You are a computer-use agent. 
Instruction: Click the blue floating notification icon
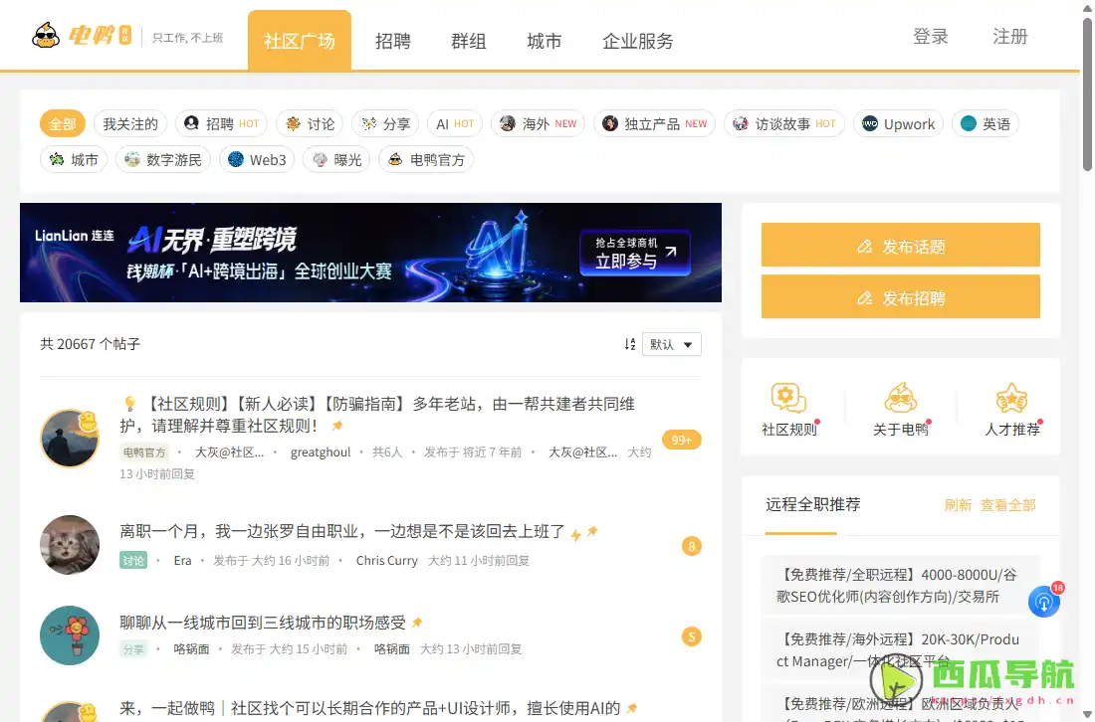coord(1044,602)
